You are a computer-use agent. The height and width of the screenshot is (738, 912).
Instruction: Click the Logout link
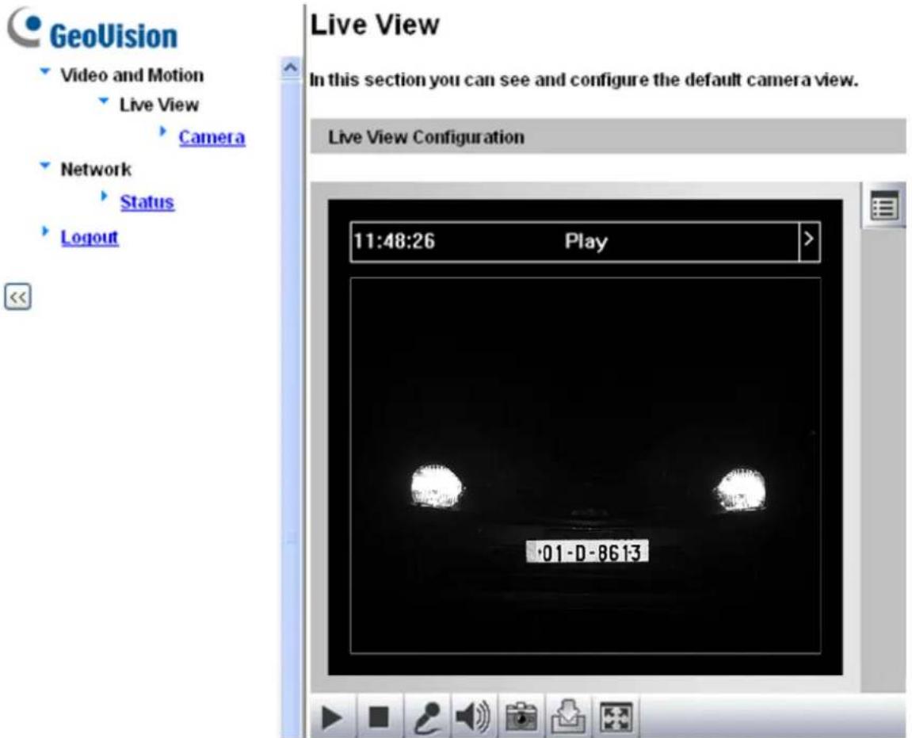click(90, 238)
